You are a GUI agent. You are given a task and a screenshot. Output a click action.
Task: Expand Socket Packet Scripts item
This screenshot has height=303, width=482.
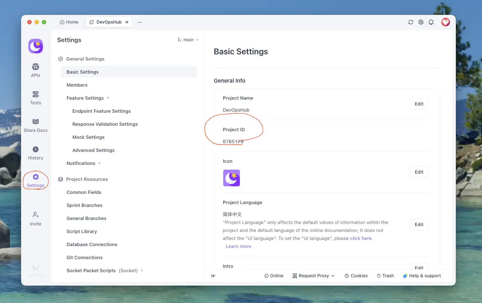pyautogui.click(x=142, y=270)
